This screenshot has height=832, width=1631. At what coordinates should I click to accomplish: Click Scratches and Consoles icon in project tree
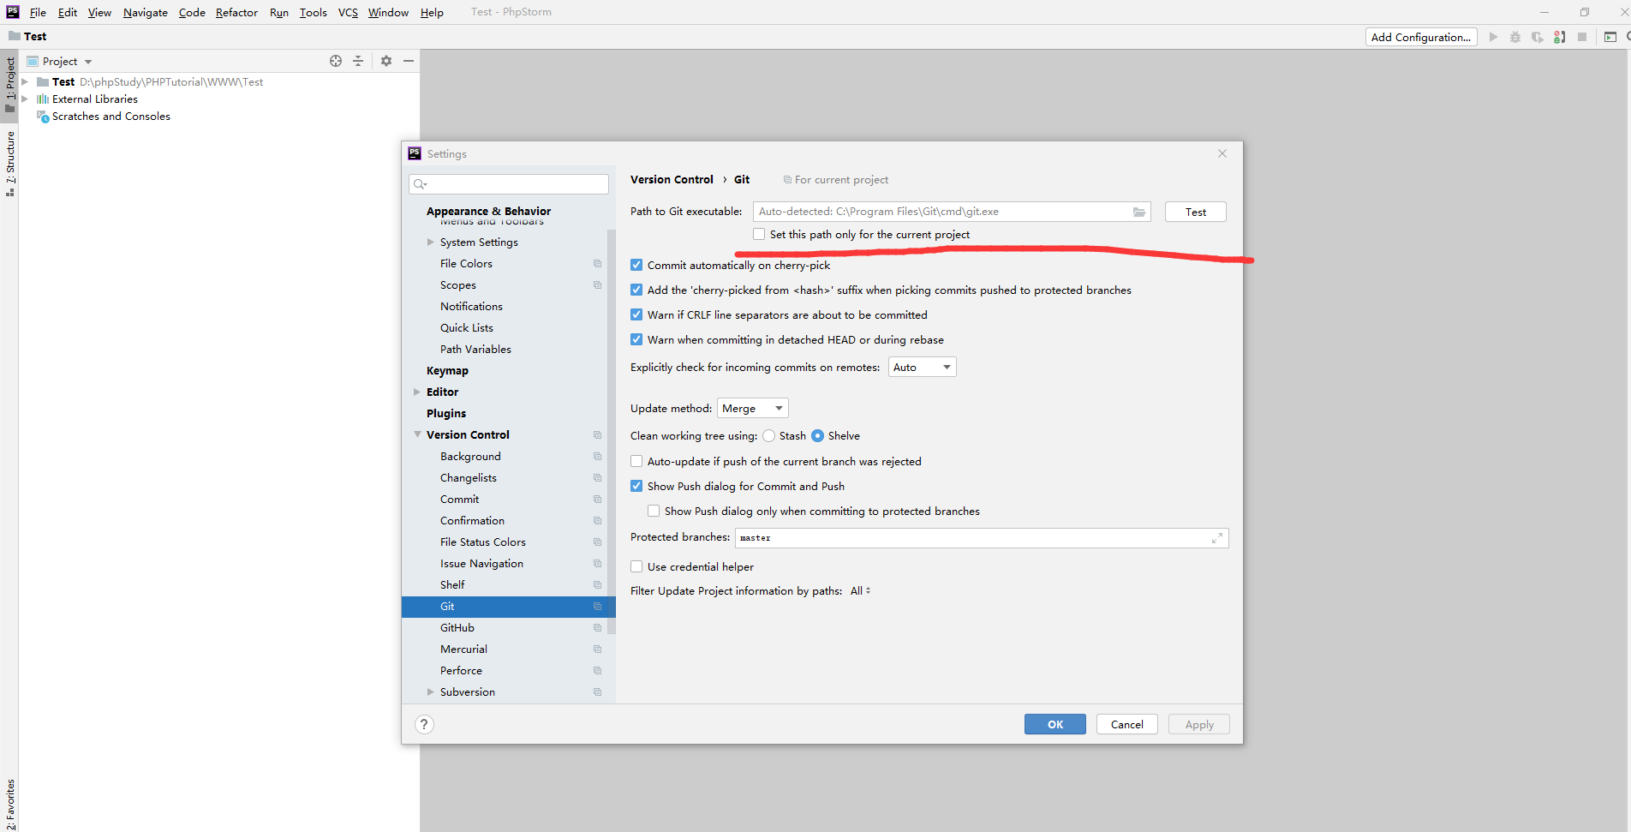pos(43,117)
